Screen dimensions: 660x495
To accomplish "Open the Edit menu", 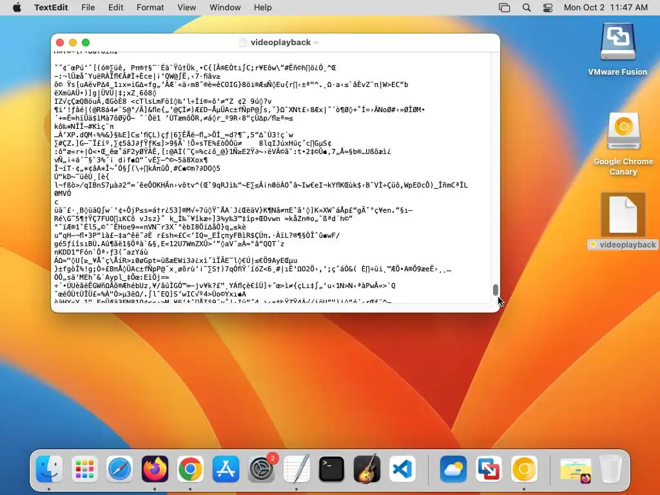I will [x=115, y=7].
